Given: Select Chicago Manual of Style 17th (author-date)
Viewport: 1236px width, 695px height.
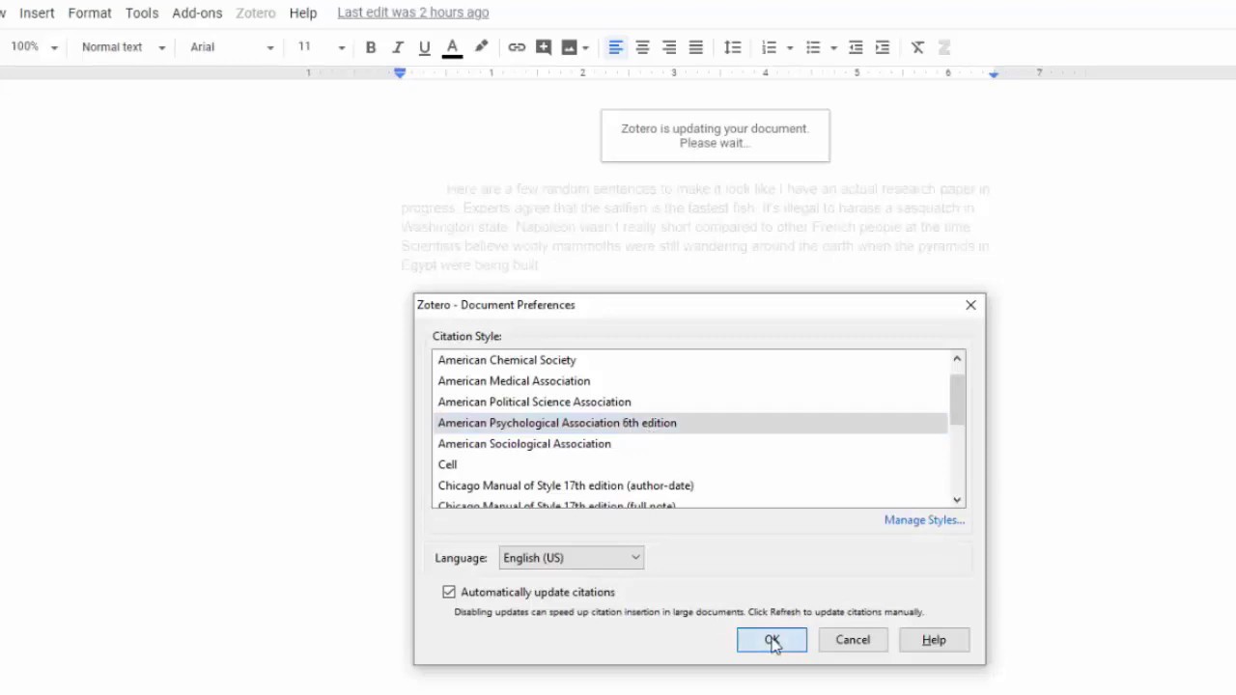Looking at the screenshot, I should tap(690, 486).
